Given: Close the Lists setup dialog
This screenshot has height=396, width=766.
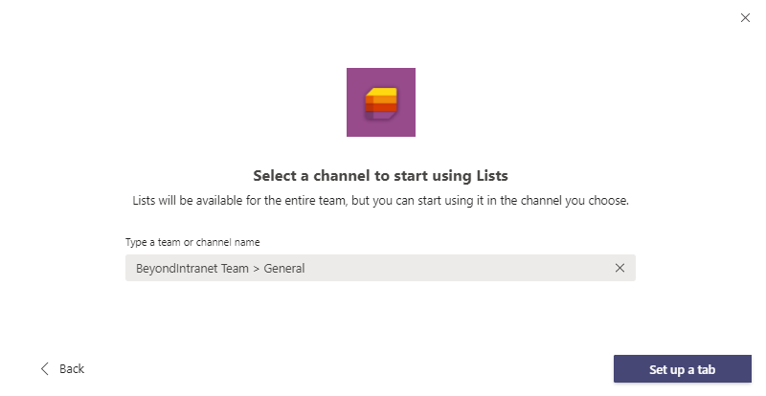Looking at the screenshot, I should tap(745, 17).
